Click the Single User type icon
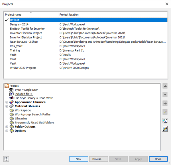171x165 pixels. pos(11,90)
